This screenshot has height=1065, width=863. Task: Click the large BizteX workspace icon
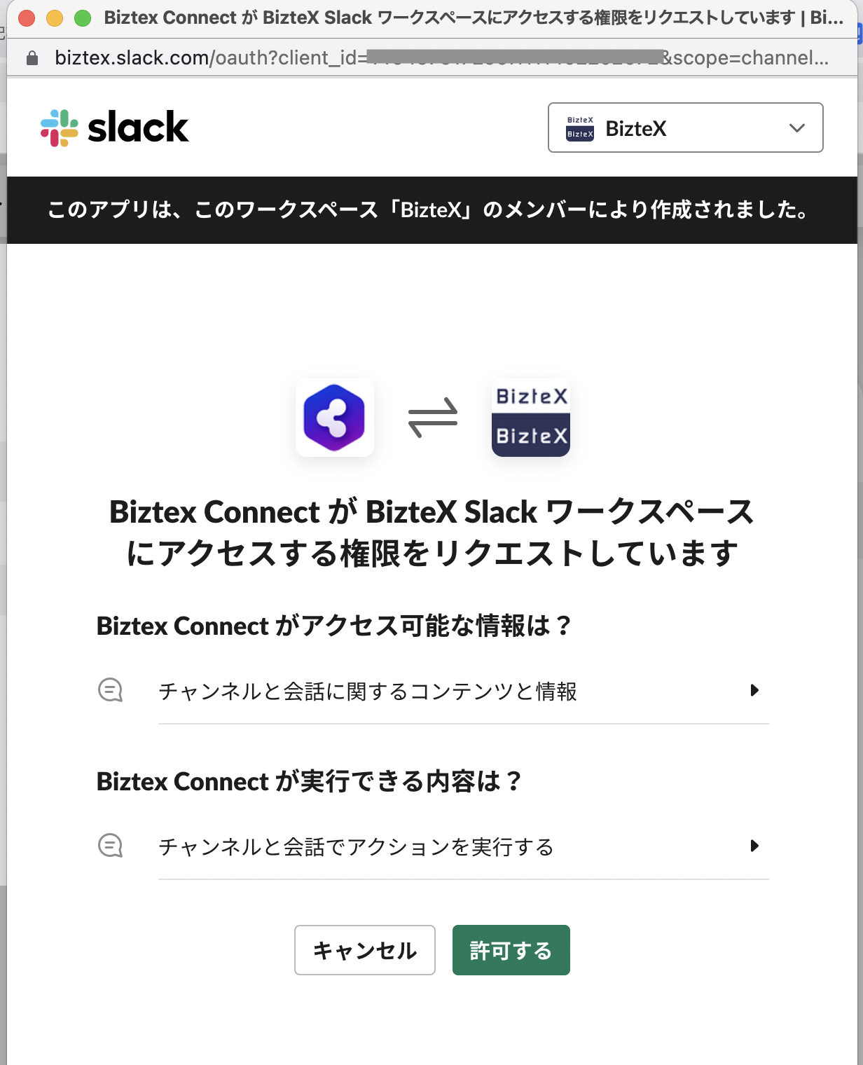(531, 418)
